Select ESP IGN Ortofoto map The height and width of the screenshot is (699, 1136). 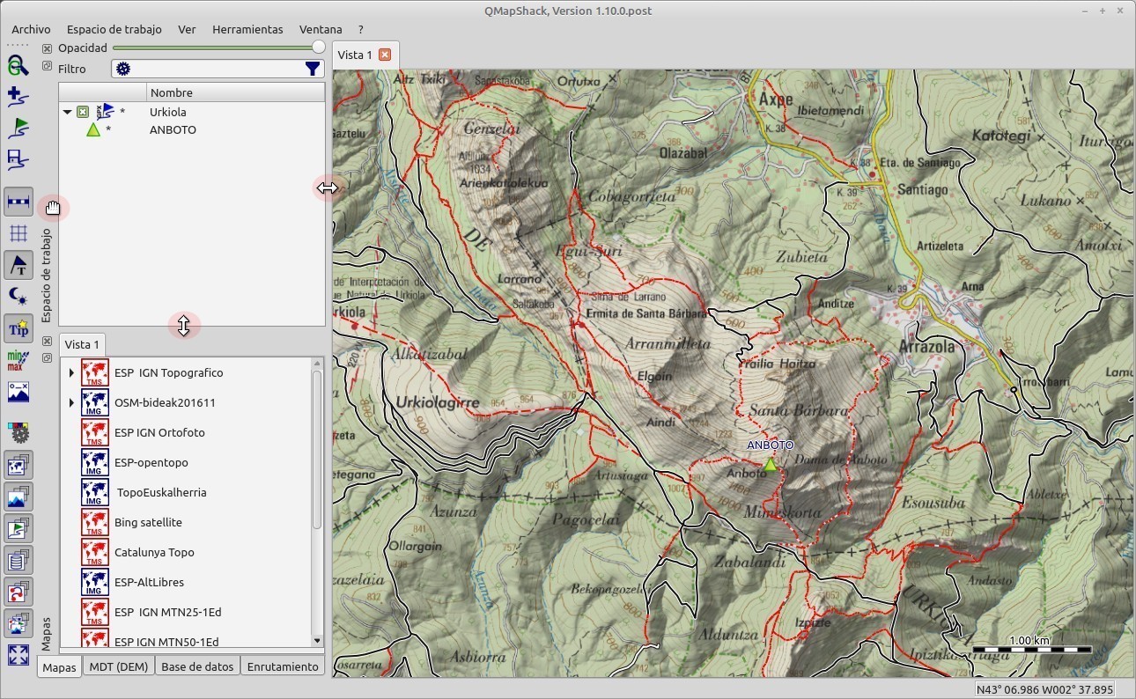(x=159, y=432)
